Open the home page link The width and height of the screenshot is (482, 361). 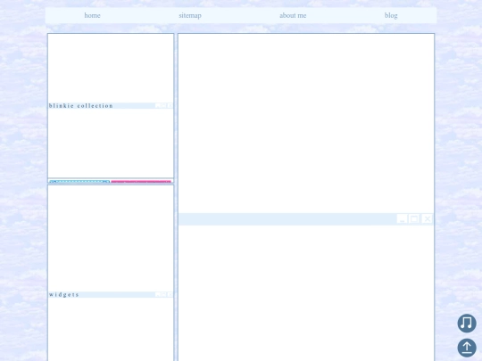pos(92,15)
